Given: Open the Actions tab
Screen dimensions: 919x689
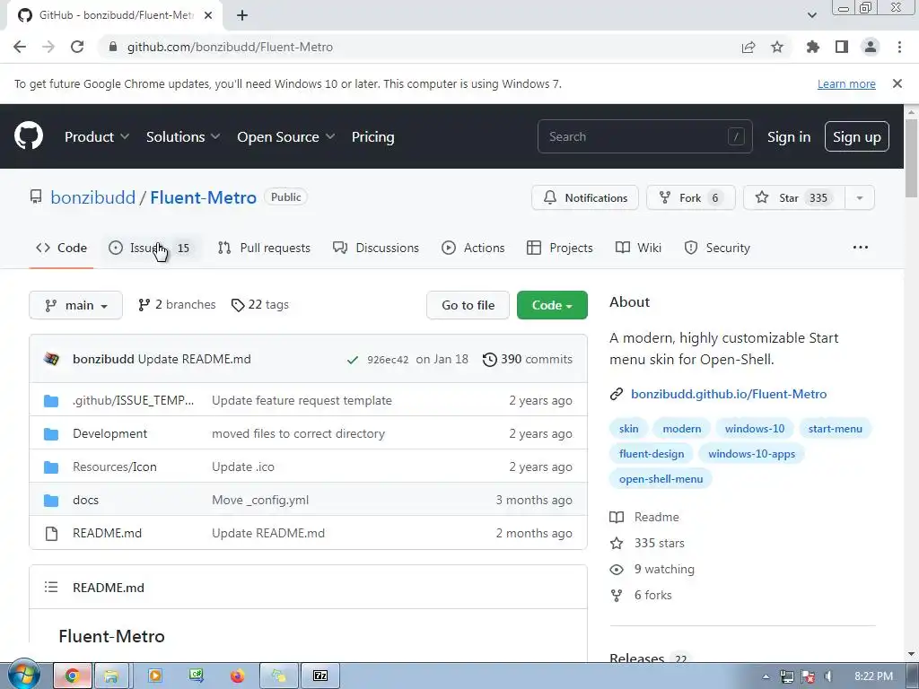Looking at the screenshot, I should (472, 248).
